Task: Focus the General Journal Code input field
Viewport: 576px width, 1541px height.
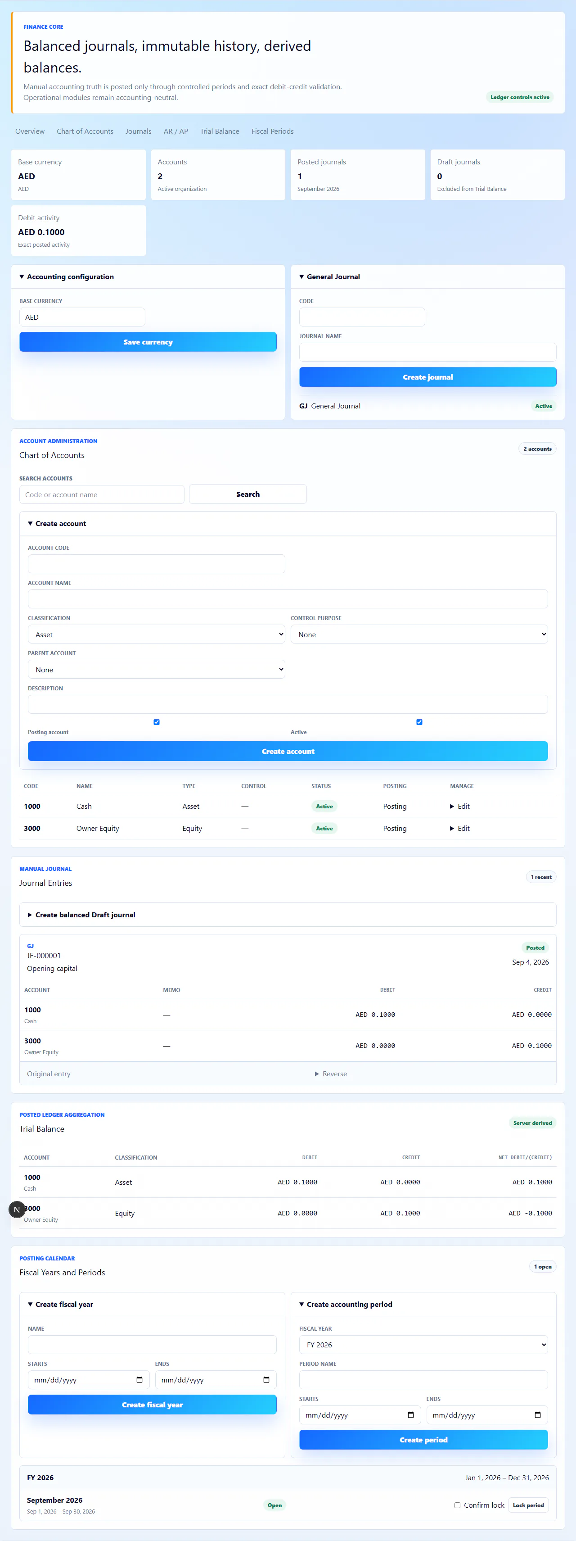Action: pos(362,317)
